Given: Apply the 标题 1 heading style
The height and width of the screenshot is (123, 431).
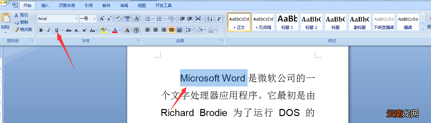Looking at the screenshot, I should [287, 22].
